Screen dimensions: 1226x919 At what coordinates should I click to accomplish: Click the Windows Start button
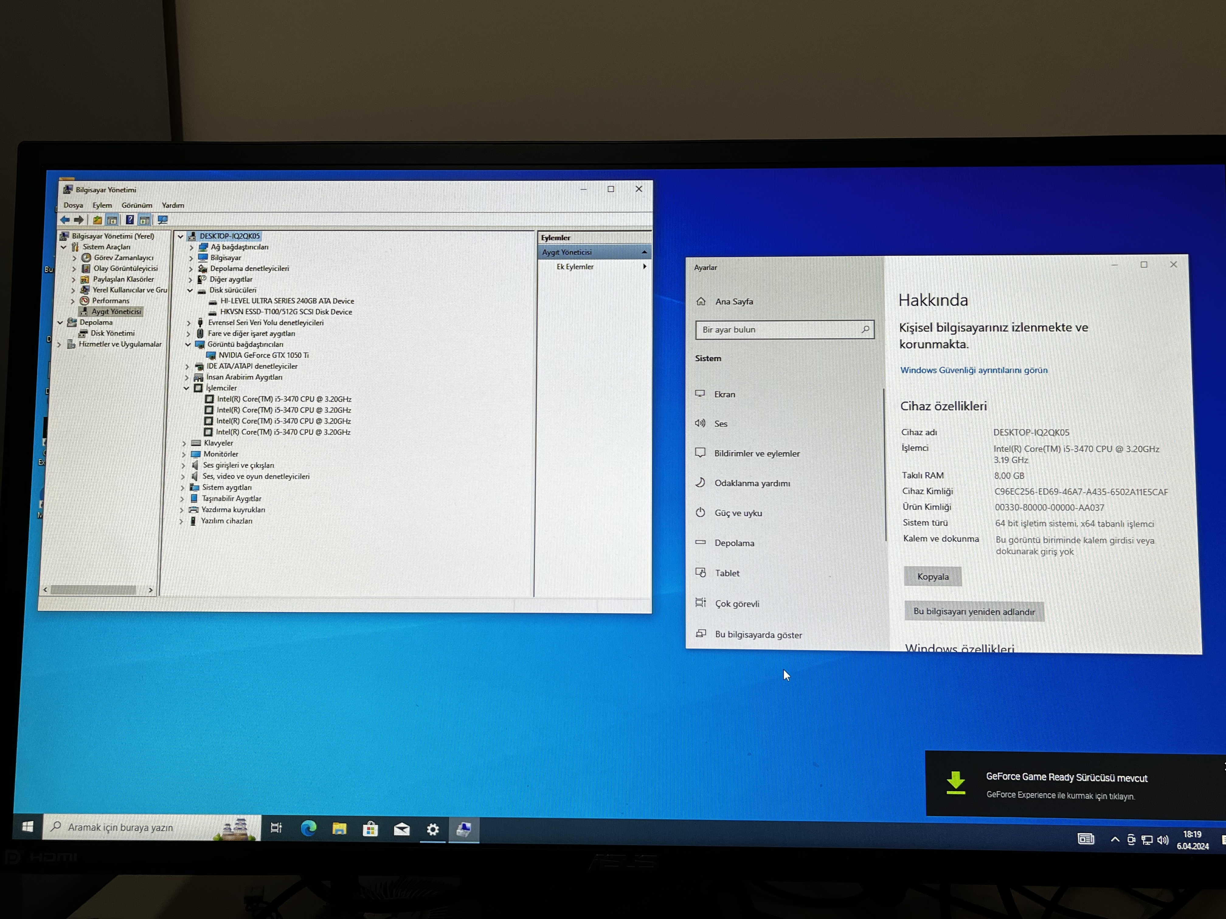pyautogui.click(x=27, y=827)
